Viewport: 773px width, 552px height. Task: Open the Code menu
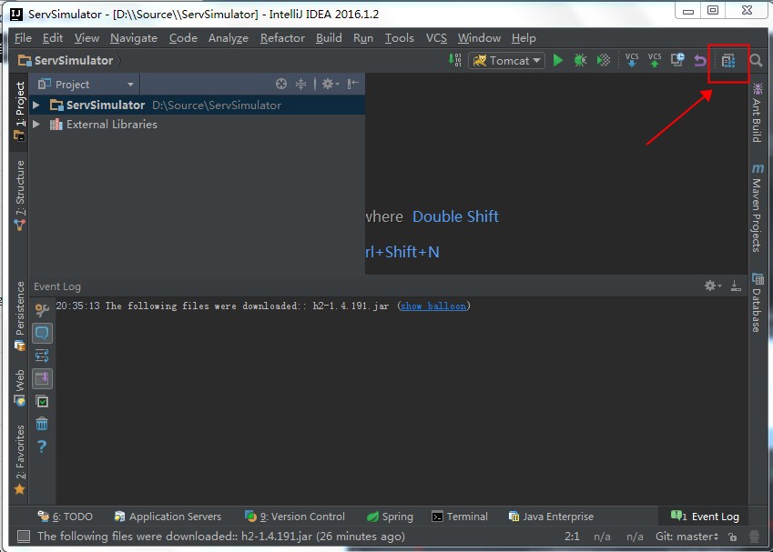coord(183,38)
